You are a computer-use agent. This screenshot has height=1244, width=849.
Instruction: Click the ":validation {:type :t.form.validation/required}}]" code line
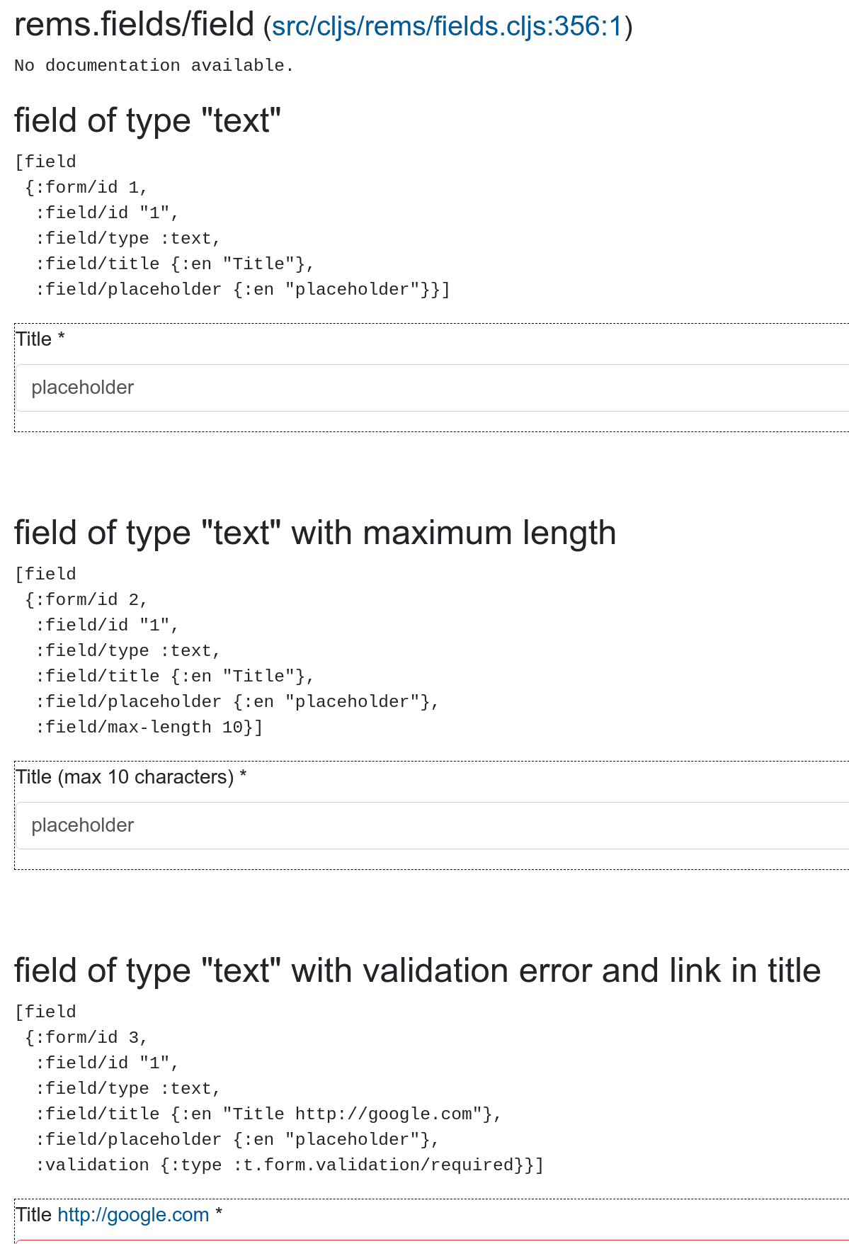click(290, 1165)
